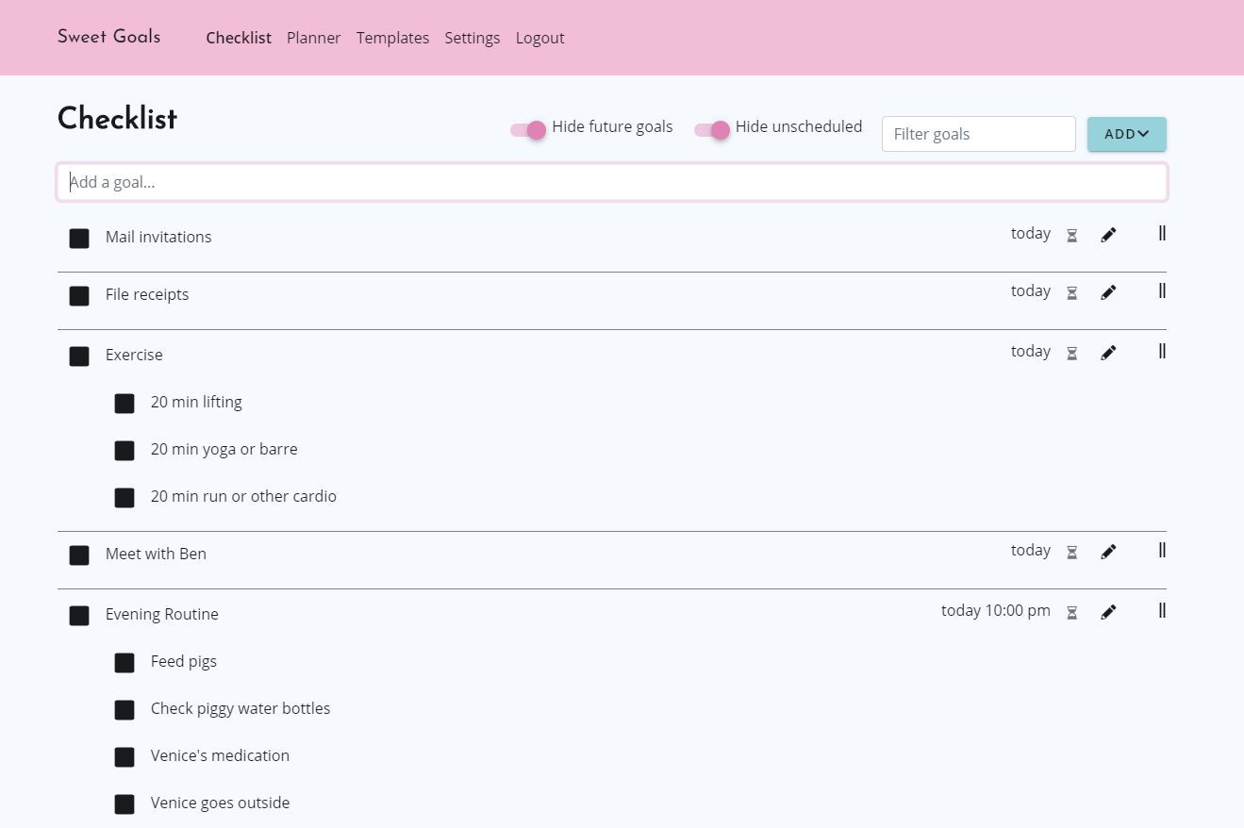The height and width of the screenshot is (828, 1244).
Task: Check off Mail invitations
Action: [x=79, y=239]
